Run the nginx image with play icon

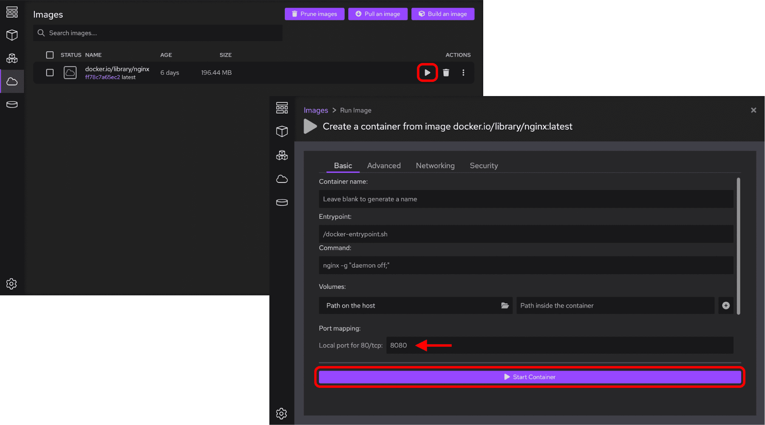427,73
